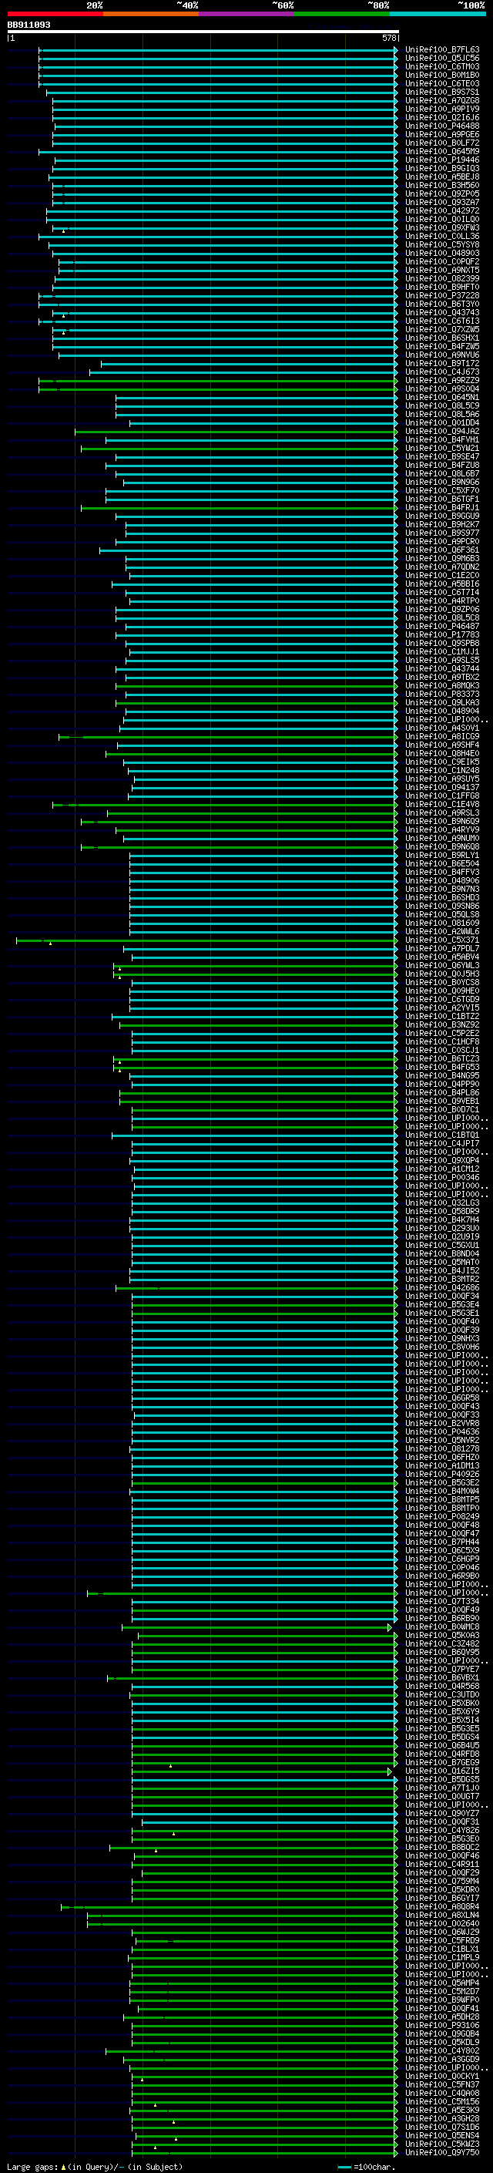Select the UniRef100_A9PGE6 label
493x2173 pixels.
(x=442, y=134)
